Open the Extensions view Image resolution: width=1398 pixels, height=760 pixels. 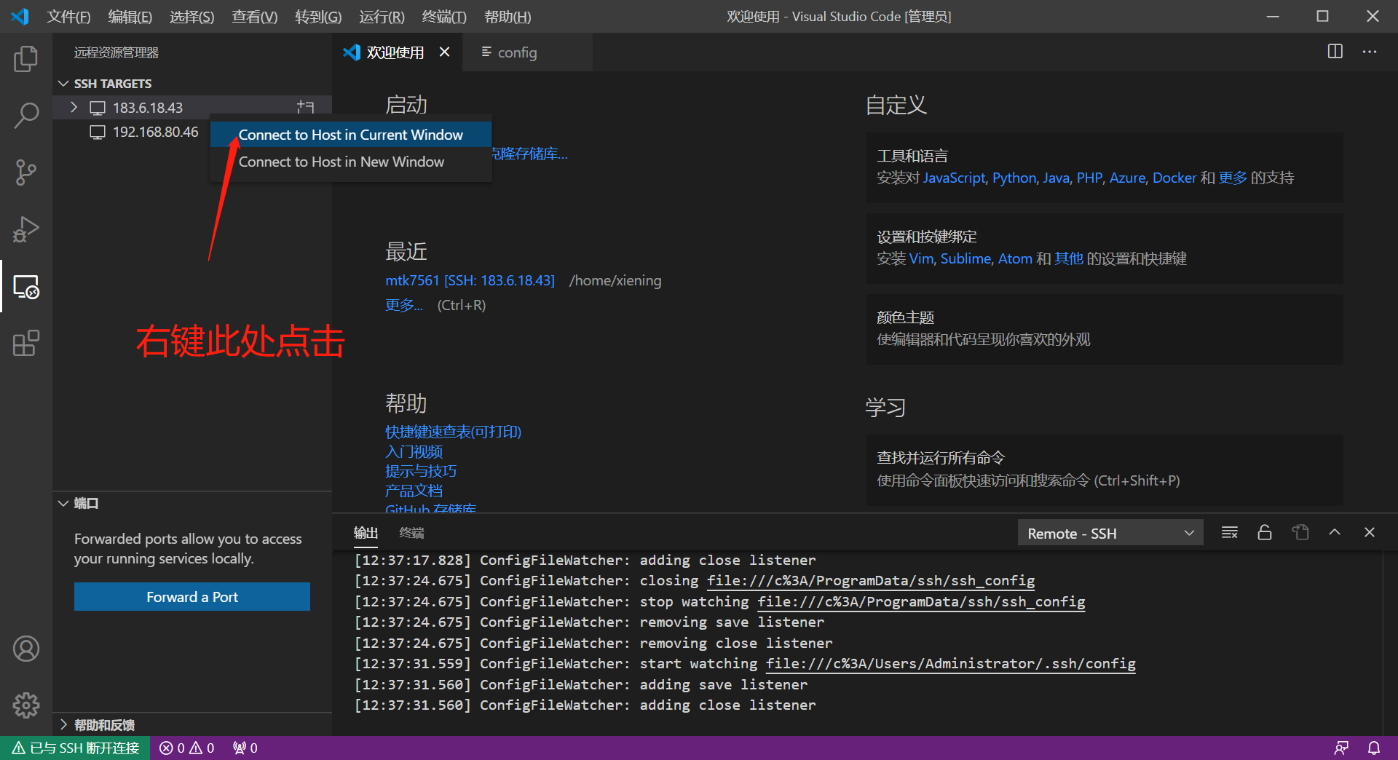(x=26, y=344)
